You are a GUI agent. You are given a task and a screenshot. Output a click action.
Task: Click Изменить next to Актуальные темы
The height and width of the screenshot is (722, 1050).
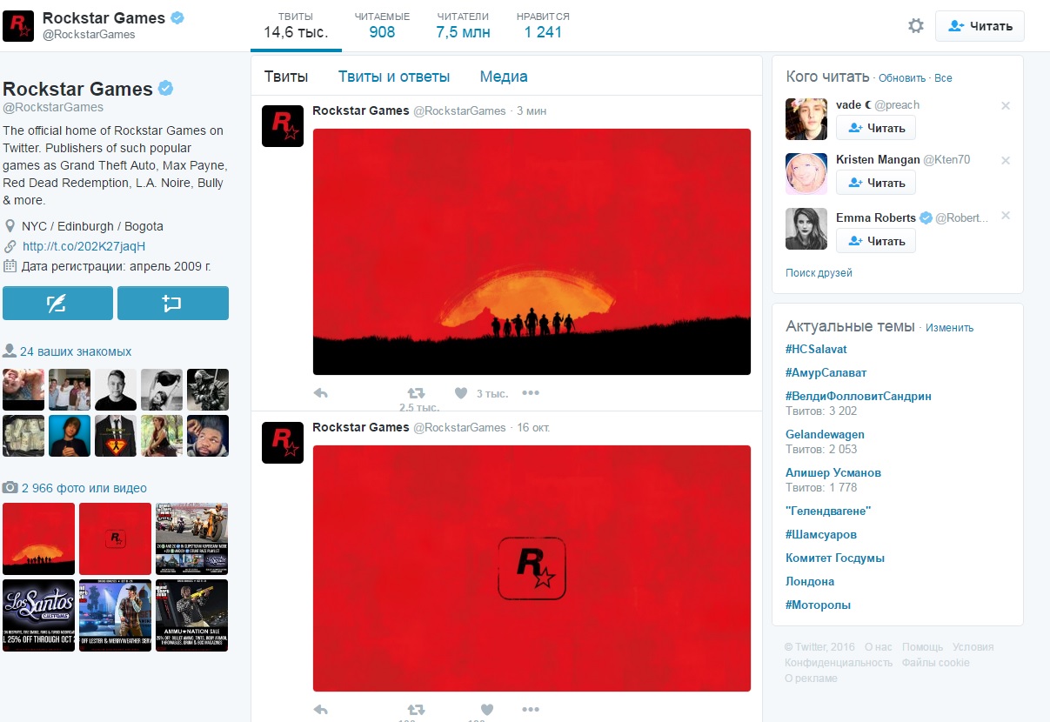pyautogui.click(x=949, y=328)
